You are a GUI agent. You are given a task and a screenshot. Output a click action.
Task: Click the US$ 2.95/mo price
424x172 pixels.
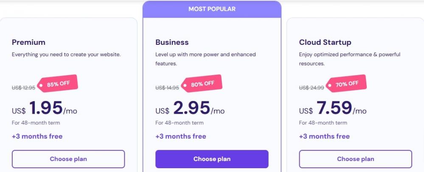(190, 109)
